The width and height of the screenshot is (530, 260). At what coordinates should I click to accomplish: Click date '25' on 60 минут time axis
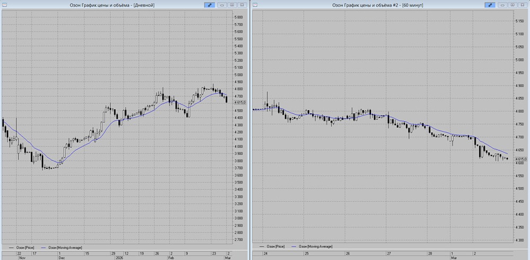307,253
